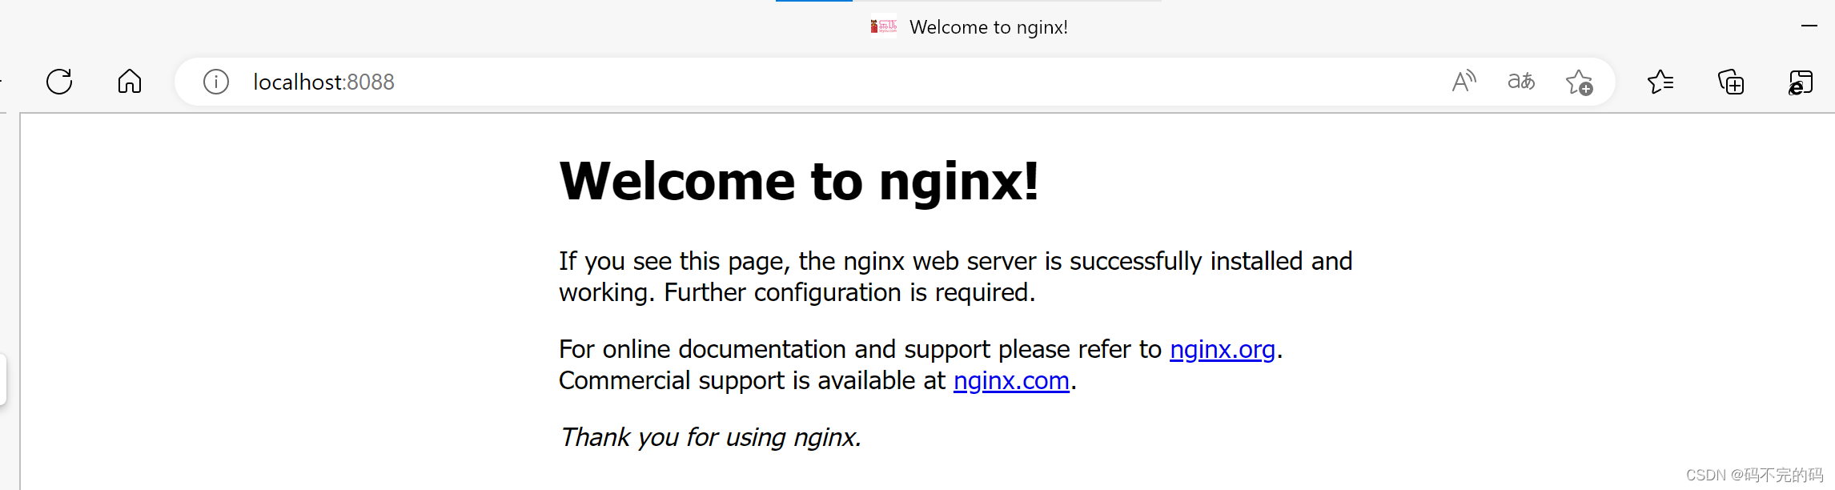Click the tab favicon next to Welcome to nginx!
Viewport: 1835px width, 490px height.
[884, 27]
